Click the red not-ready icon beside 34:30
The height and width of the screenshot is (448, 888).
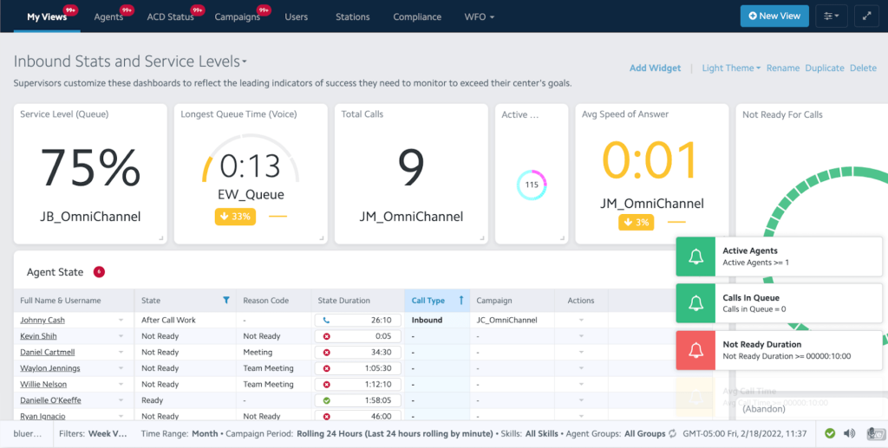pyautogui.click(x=326, y=352)
